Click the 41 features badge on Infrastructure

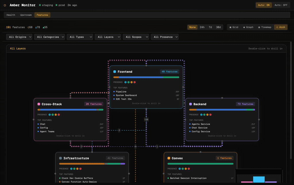(x=115, y=158)
